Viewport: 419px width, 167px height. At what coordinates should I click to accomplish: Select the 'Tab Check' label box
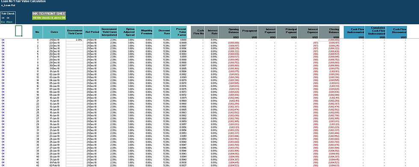(x=8, y=13)
